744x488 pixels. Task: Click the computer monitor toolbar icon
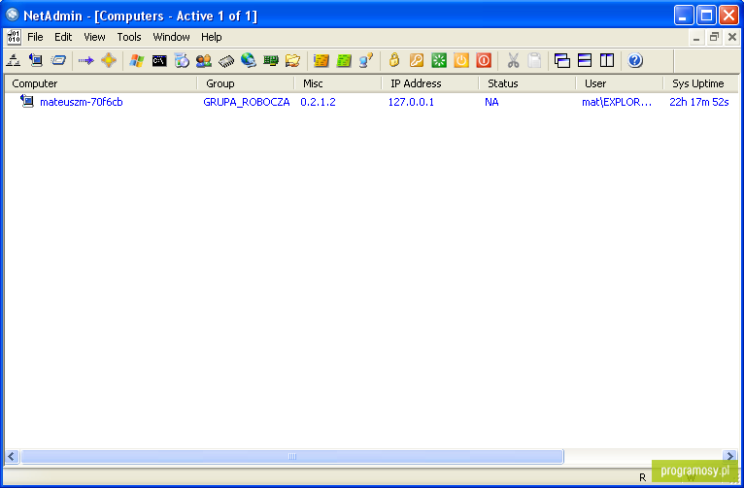[36, 61]
